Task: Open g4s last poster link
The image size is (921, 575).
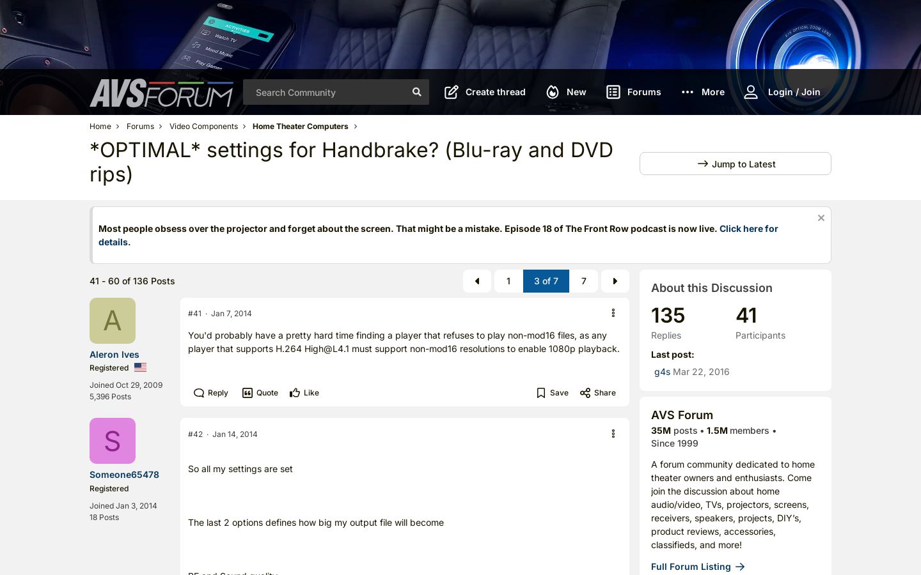Action: coord(662,372)
